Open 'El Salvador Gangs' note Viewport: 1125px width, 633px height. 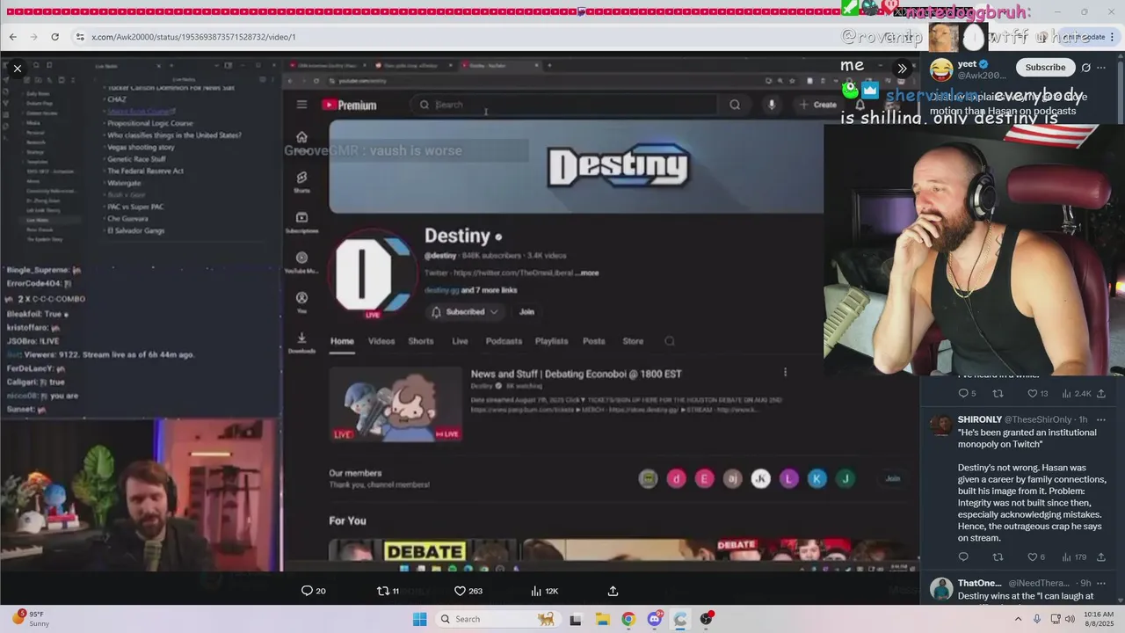135,230
